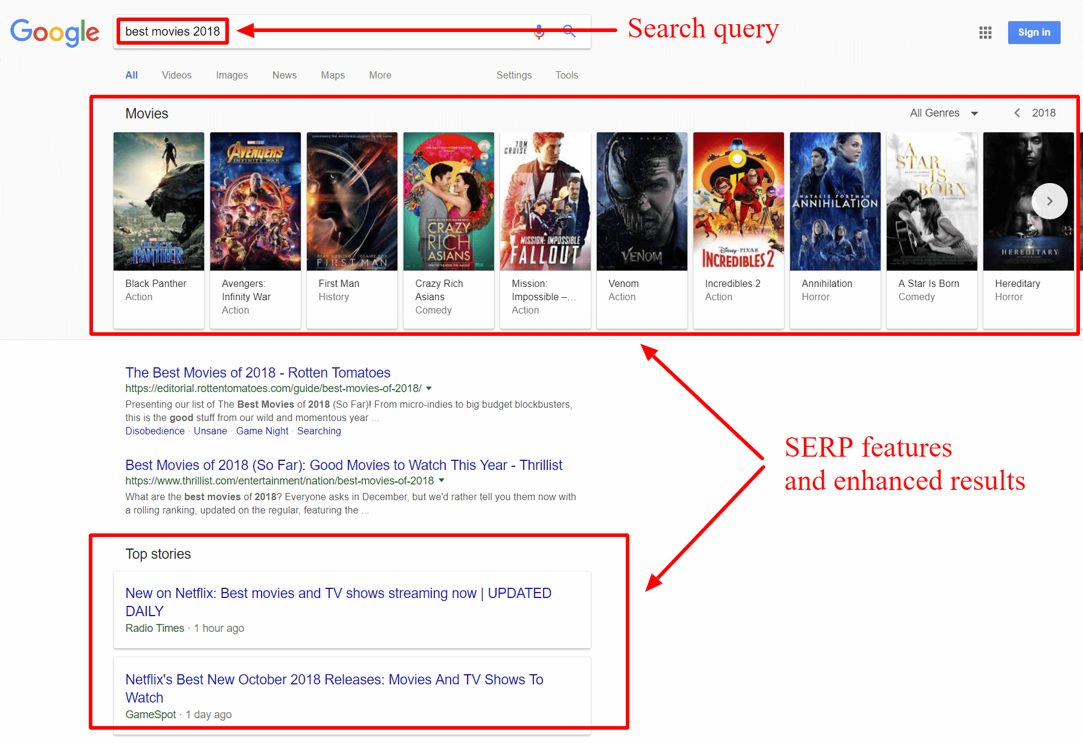Click the thrillist.com green URL text

coord(280,481)
